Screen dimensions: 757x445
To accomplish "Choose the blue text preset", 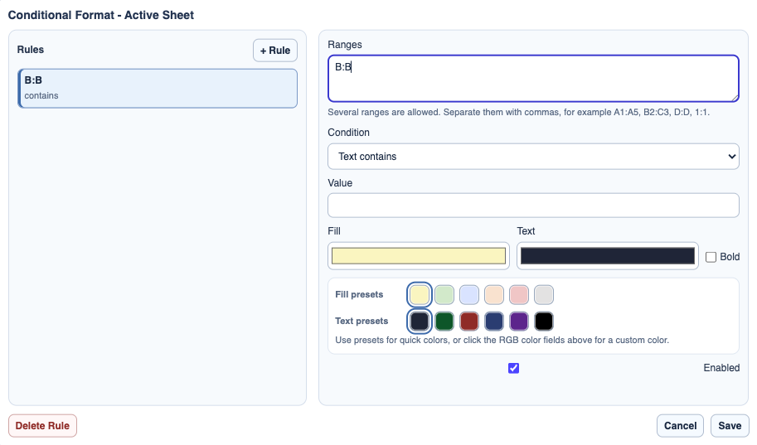I will (494, 322).
